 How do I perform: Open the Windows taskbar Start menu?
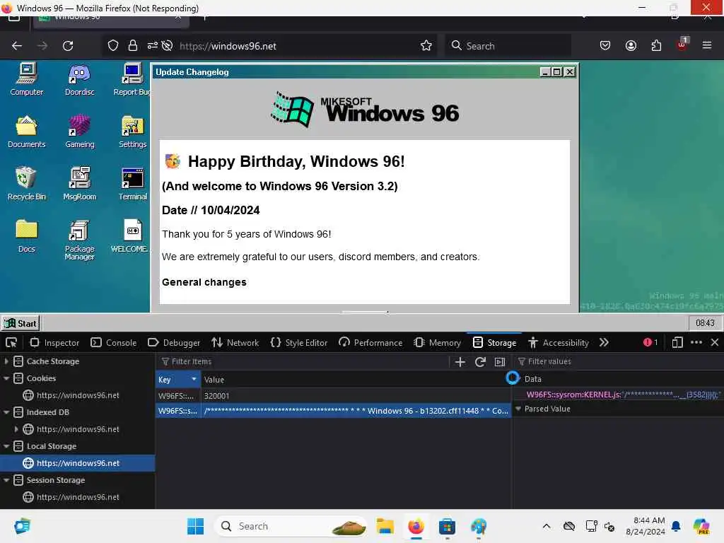point(195,526)
